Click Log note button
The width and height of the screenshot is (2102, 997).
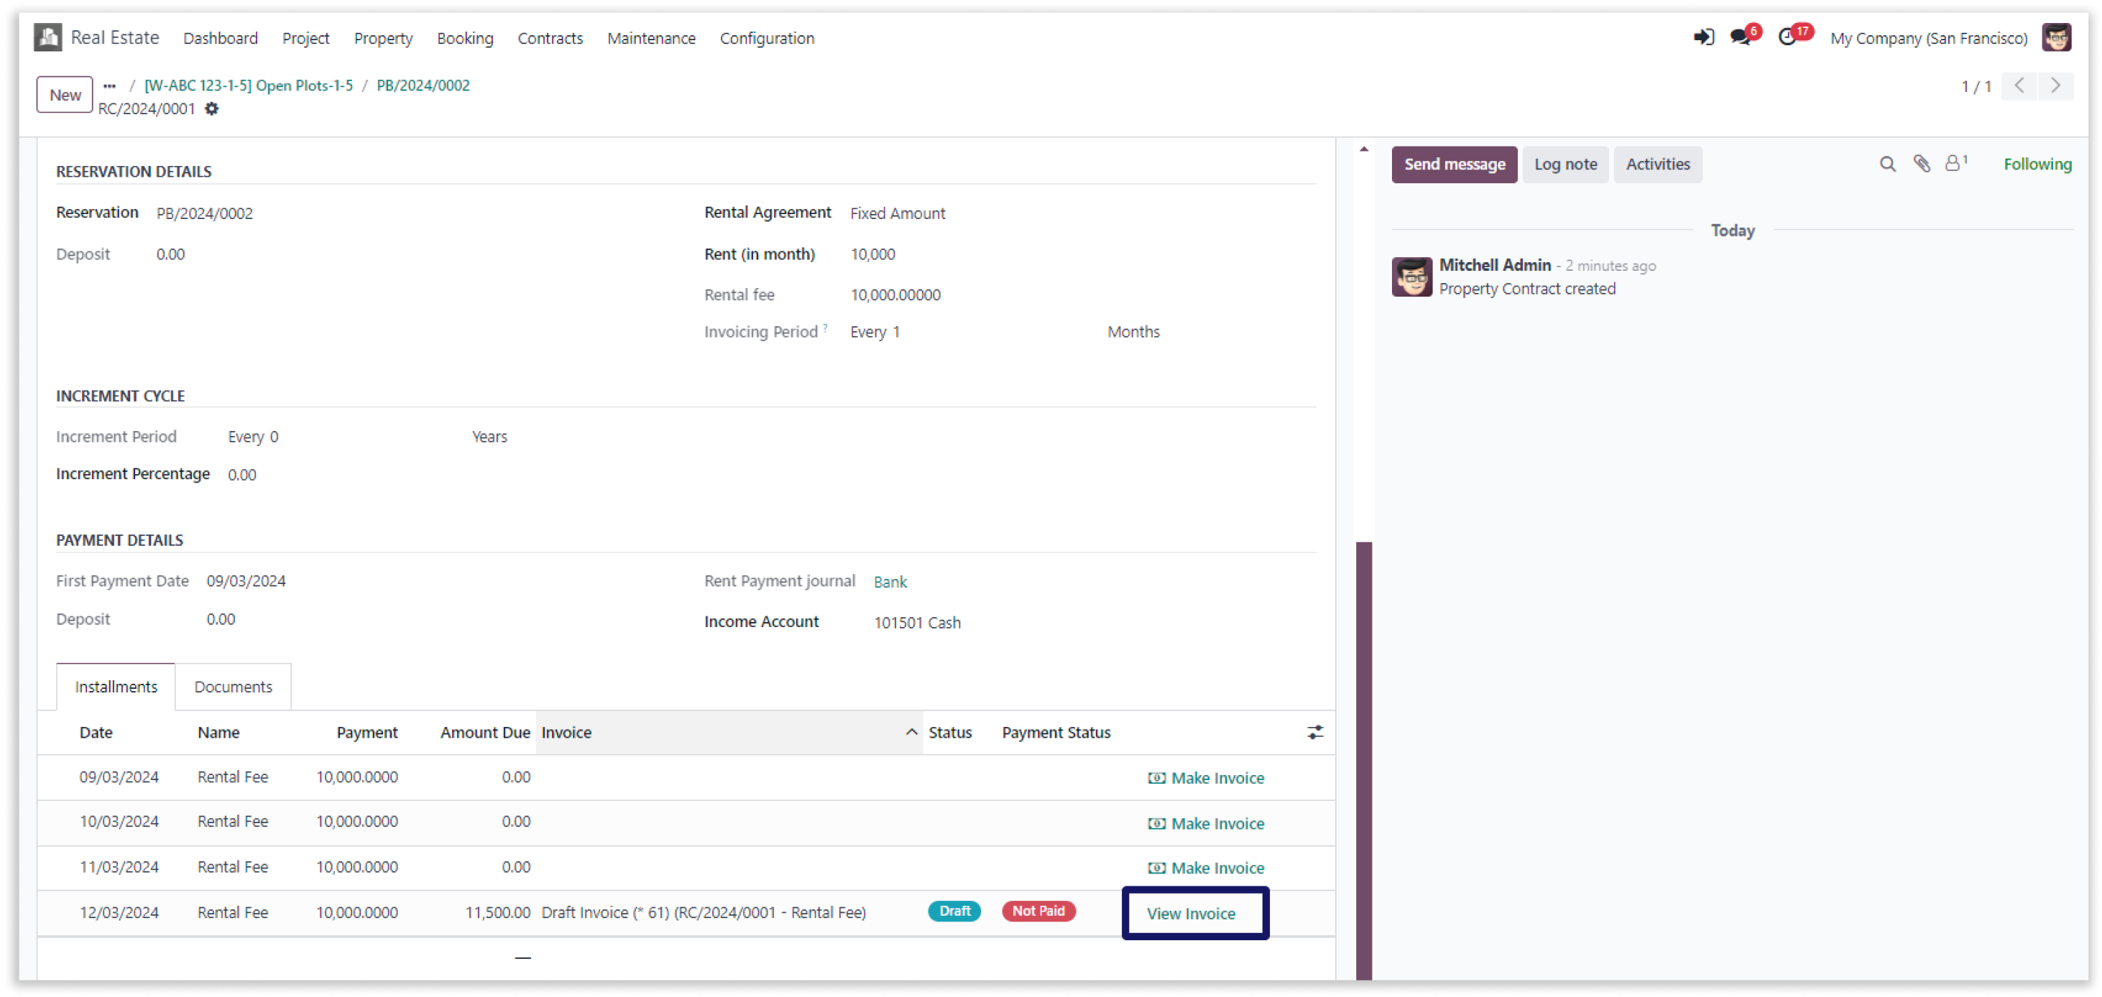tap(1565, 164)
